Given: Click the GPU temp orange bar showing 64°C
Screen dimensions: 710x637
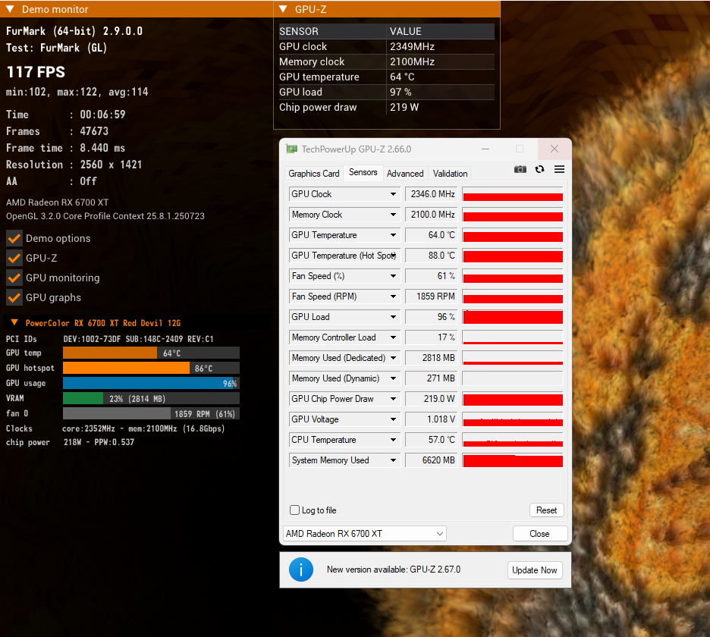Looking at the screenshot, I should 151,353.
